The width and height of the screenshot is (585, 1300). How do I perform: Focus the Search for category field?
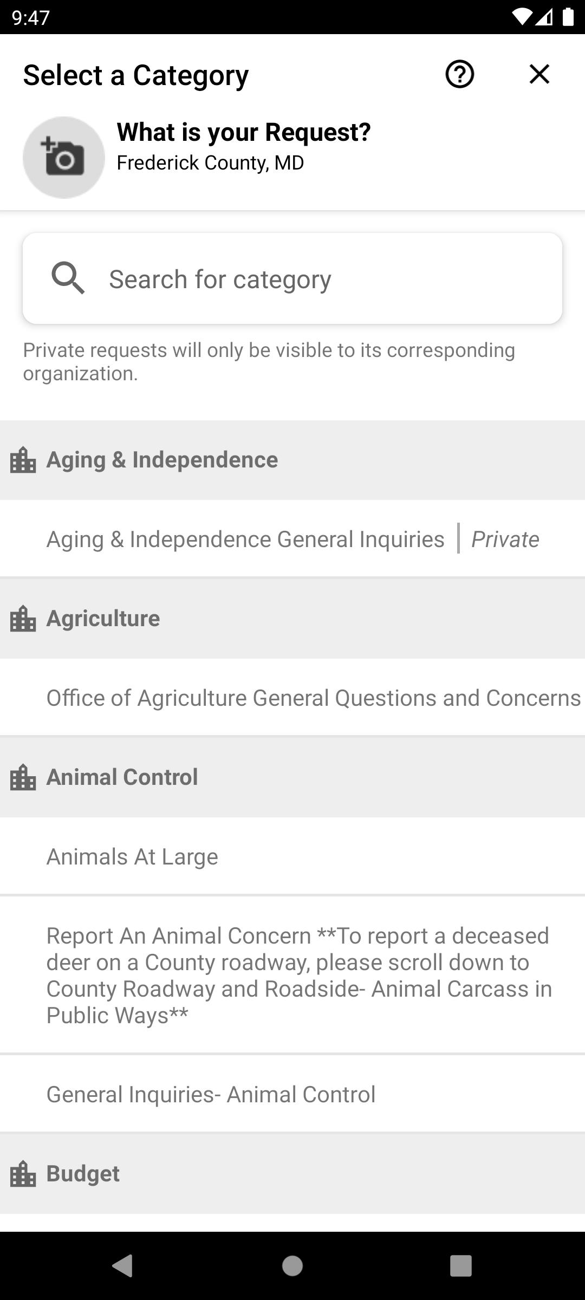click(325, 279)
